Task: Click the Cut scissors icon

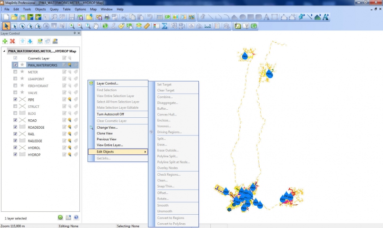Action: [x=125, y=17]
